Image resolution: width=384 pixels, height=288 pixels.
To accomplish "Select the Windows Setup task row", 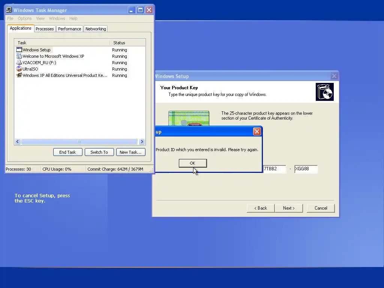I will 80,50.
